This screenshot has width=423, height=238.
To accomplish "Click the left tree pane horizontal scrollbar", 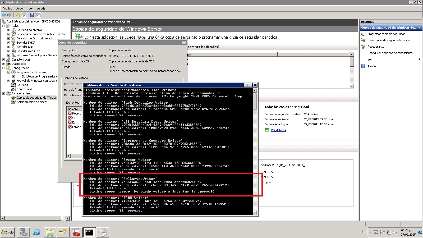I will tap(33, 218).
